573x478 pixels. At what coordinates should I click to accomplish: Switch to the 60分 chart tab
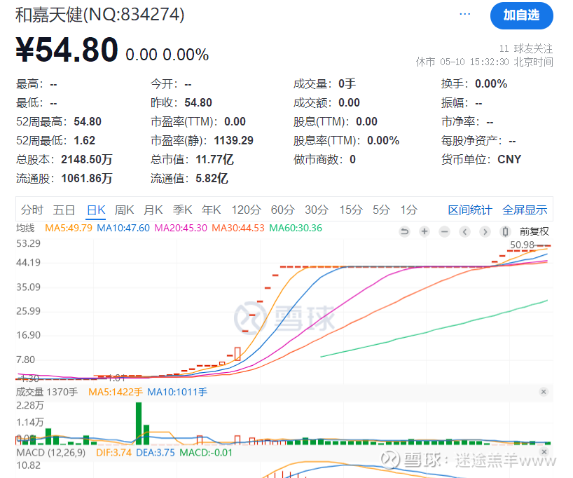click(283, 210)
